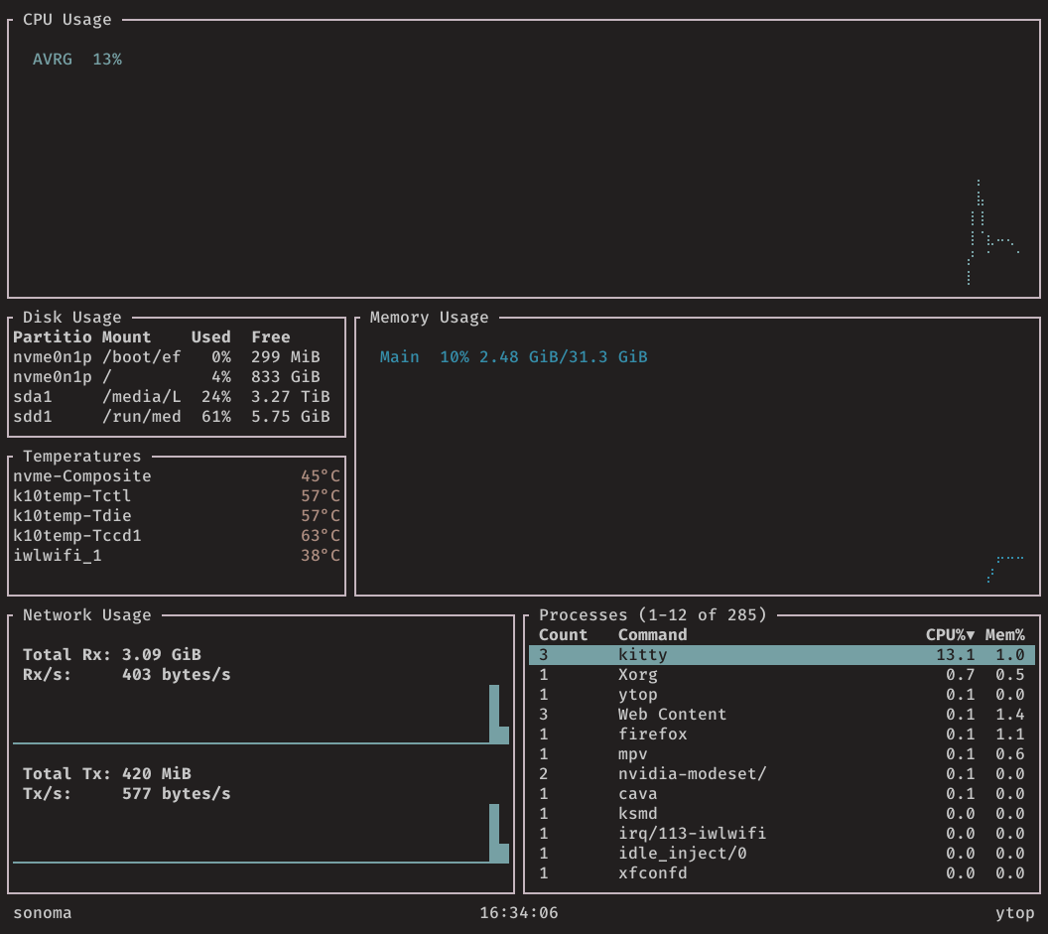Click the Tx sparkline bar graph
This screenshot has height=934, width=1048.
point(261,833)
